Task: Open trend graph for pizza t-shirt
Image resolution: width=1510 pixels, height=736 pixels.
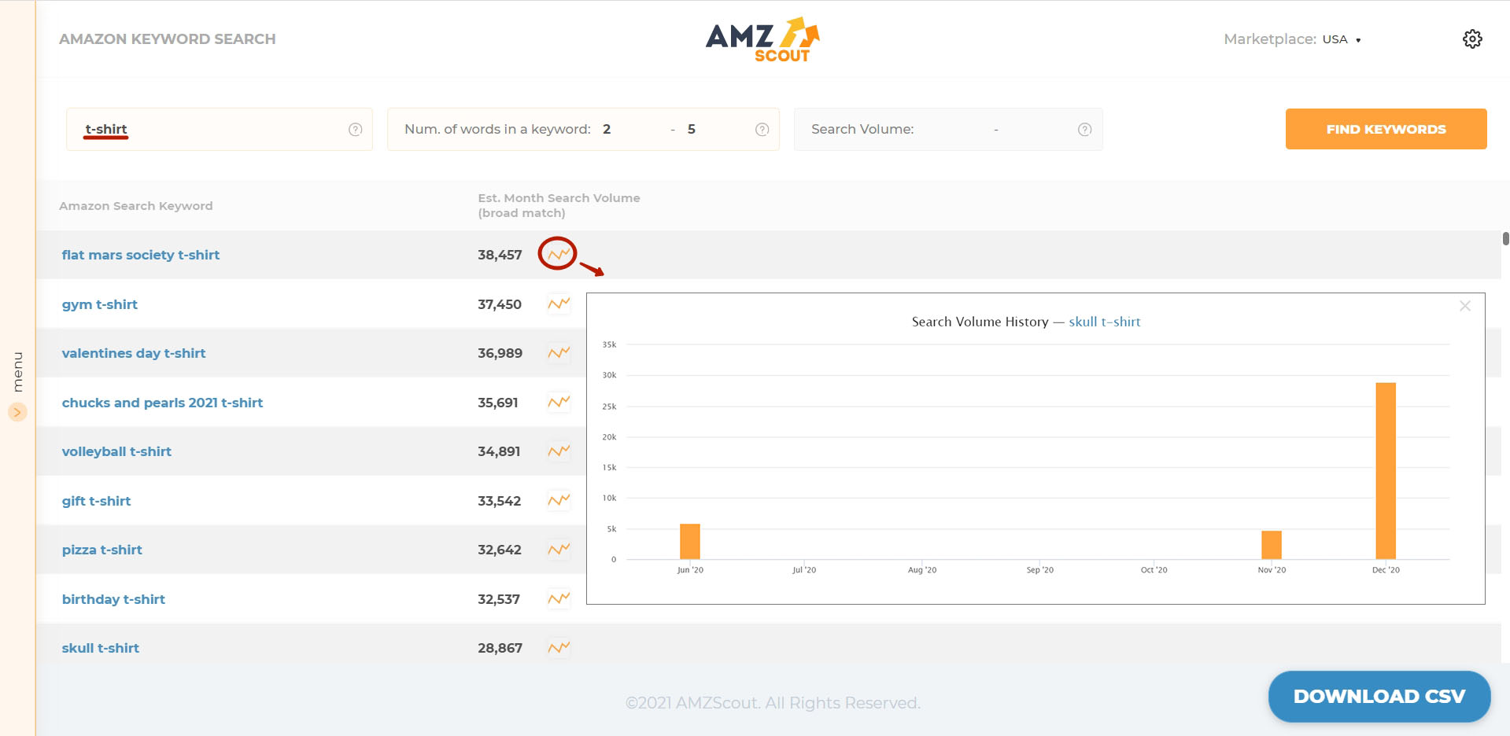Action: pos(559,550)
